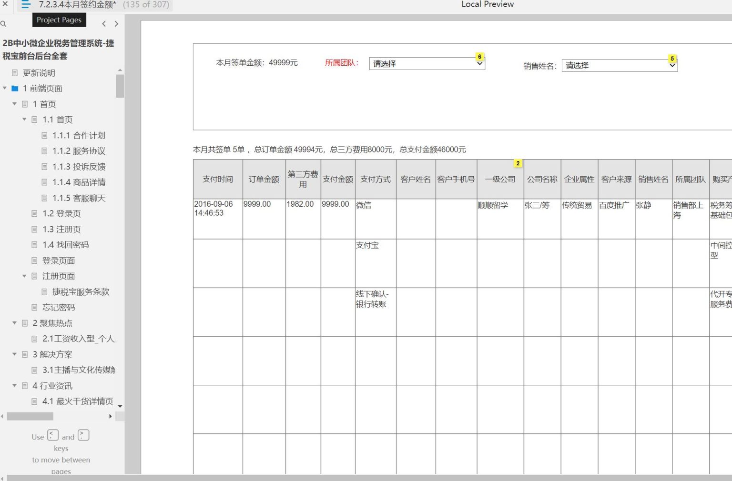
Task: Click the sidebar horizontal scrollbar thumb
Action: (x=30, y=416)
